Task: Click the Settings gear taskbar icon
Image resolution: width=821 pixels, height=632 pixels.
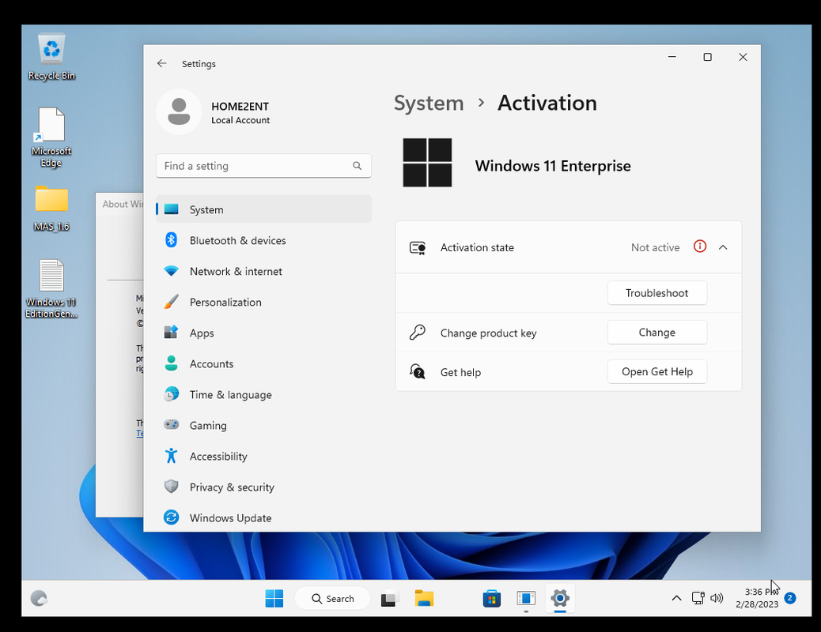Action: point(560,599)
